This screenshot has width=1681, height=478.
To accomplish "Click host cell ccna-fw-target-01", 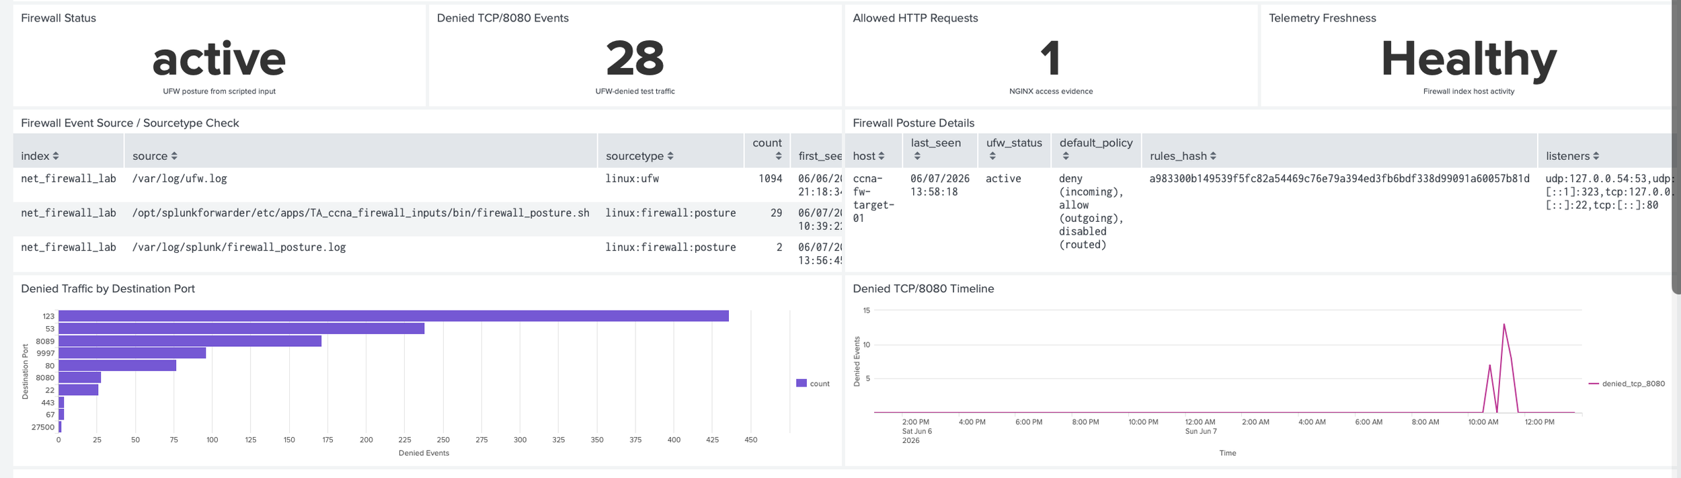I will pos(873,198).
